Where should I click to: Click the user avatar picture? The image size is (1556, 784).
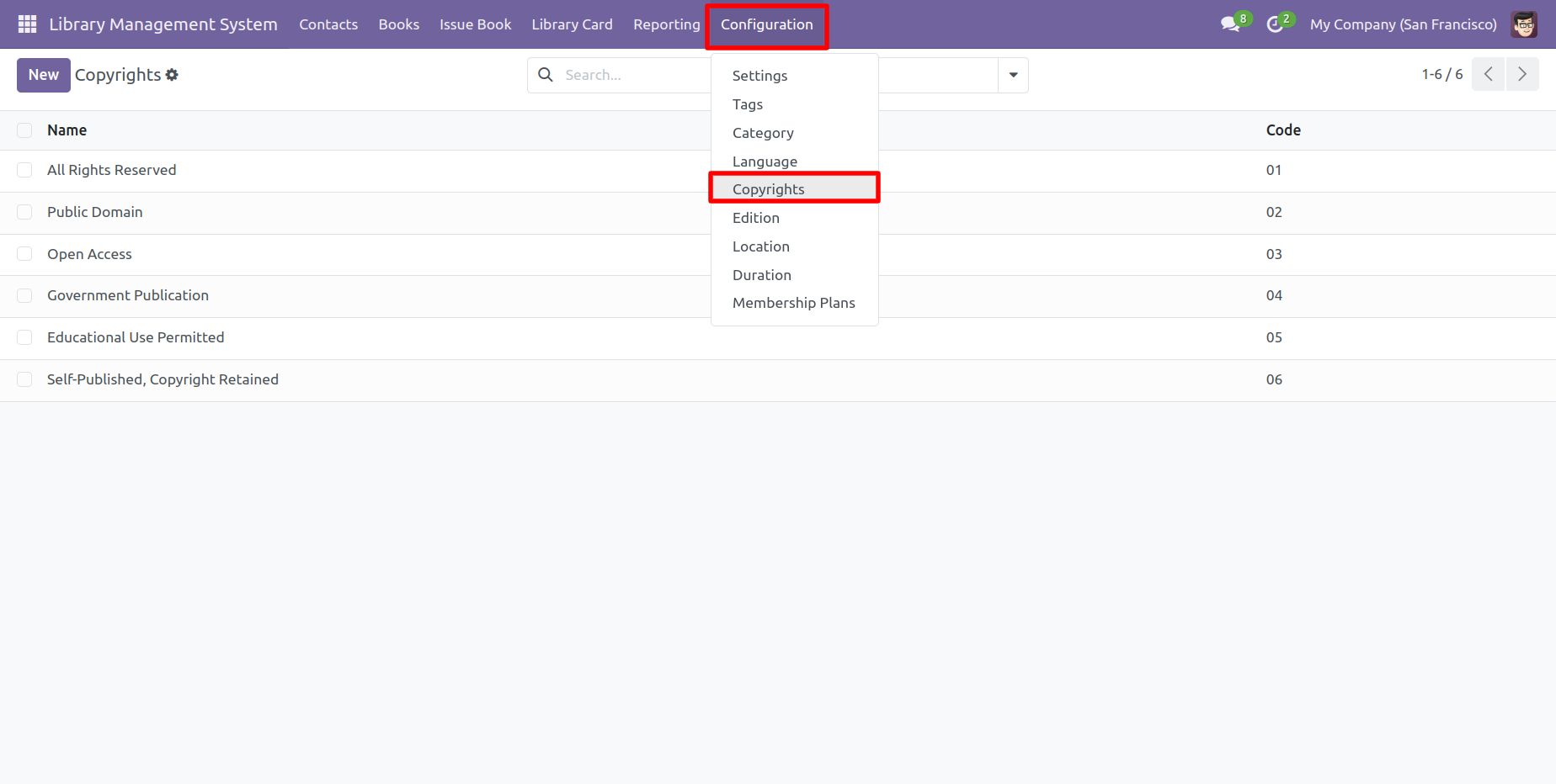1524,24
